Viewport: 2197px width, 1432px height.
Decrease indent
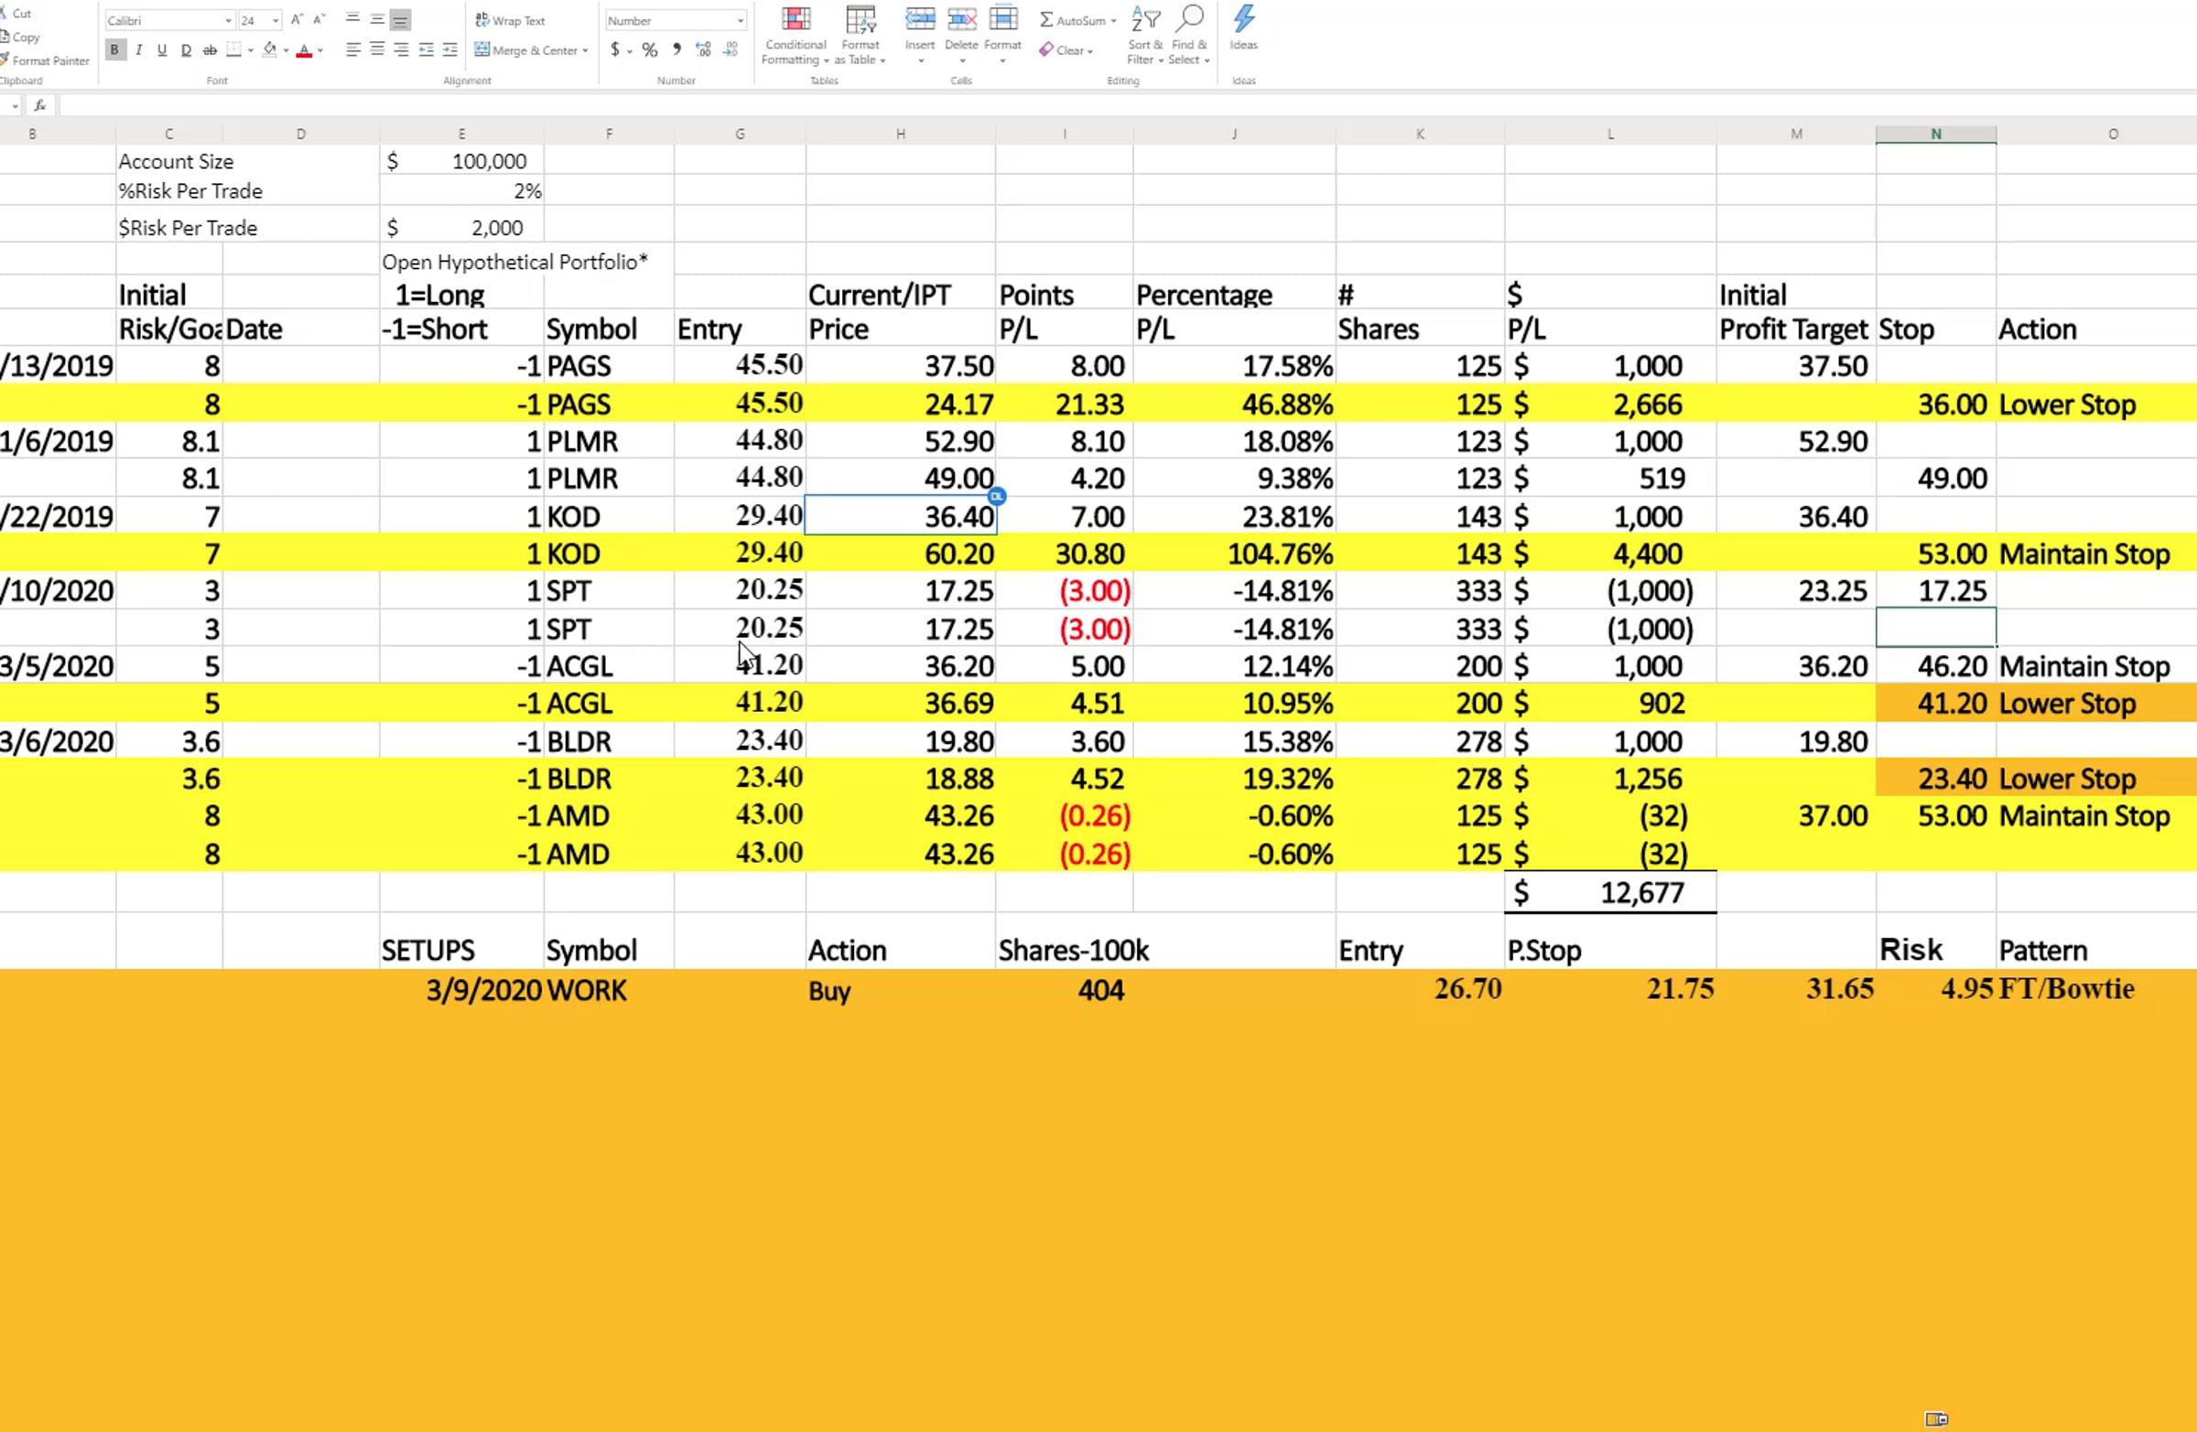tap(426, 49)
